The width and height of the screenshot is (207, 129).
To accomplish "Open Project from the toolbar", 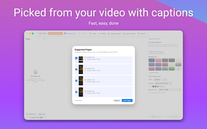I will (x=114, y=34).
